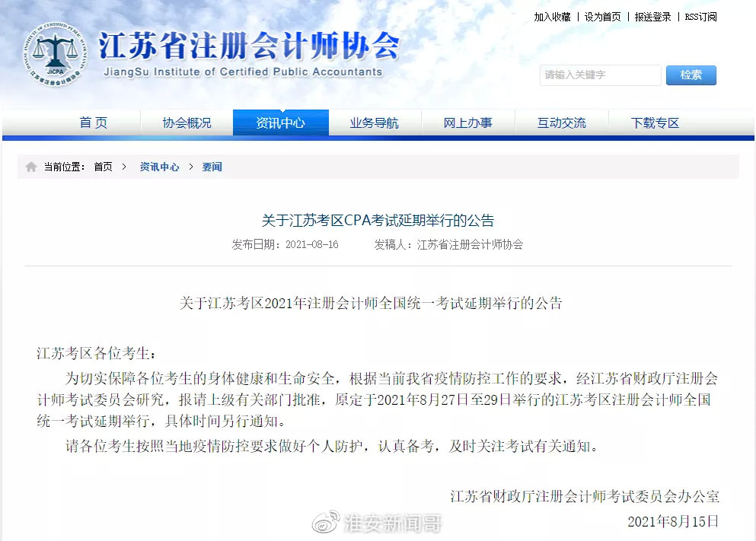This screenshot has width=756, height=541.
Task: Click the closing date 2021年8月15日
Action: [673, 521]
